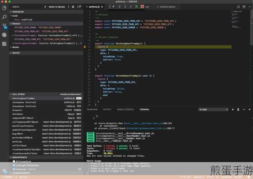Open Attach to Remote configuration dropdown
This screenshot has height=179, width=253.
point(59,7)
